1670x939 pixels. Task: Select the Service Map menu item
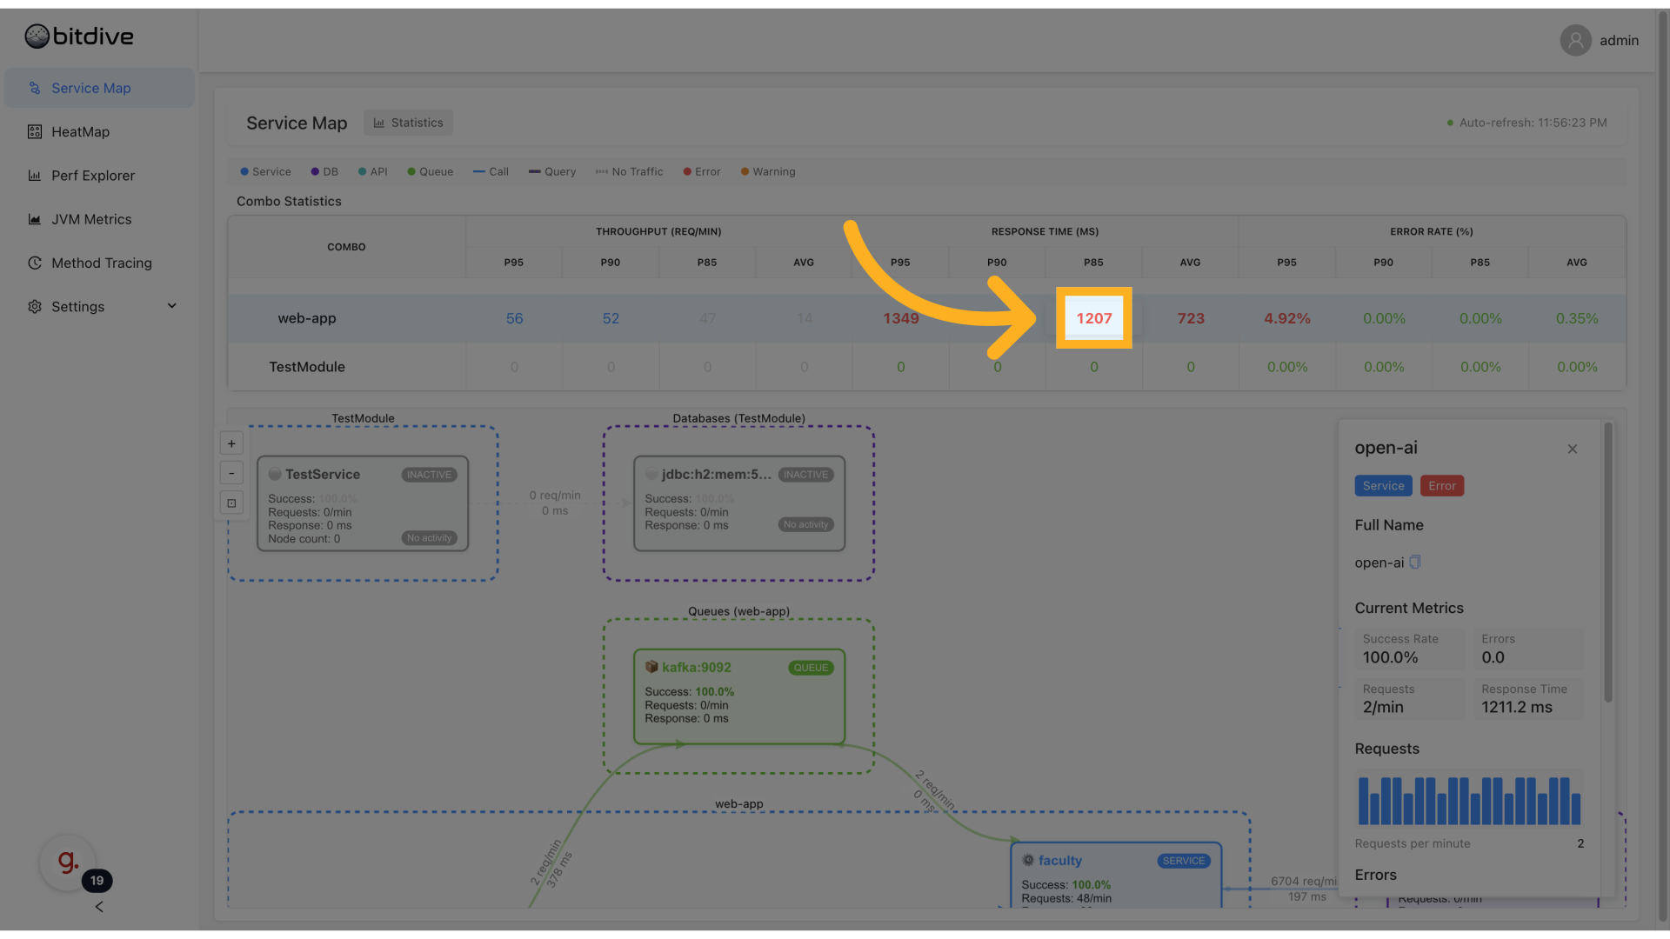point(99,88)
